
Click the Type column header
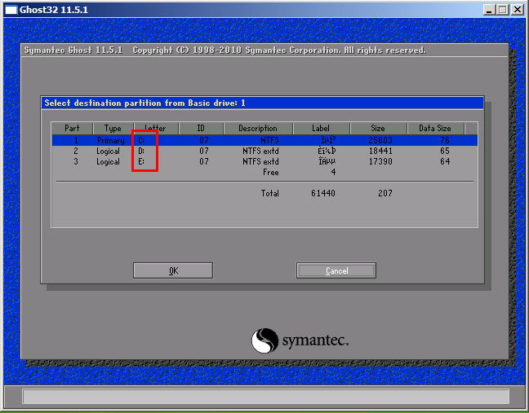click(x=113, y=129)
